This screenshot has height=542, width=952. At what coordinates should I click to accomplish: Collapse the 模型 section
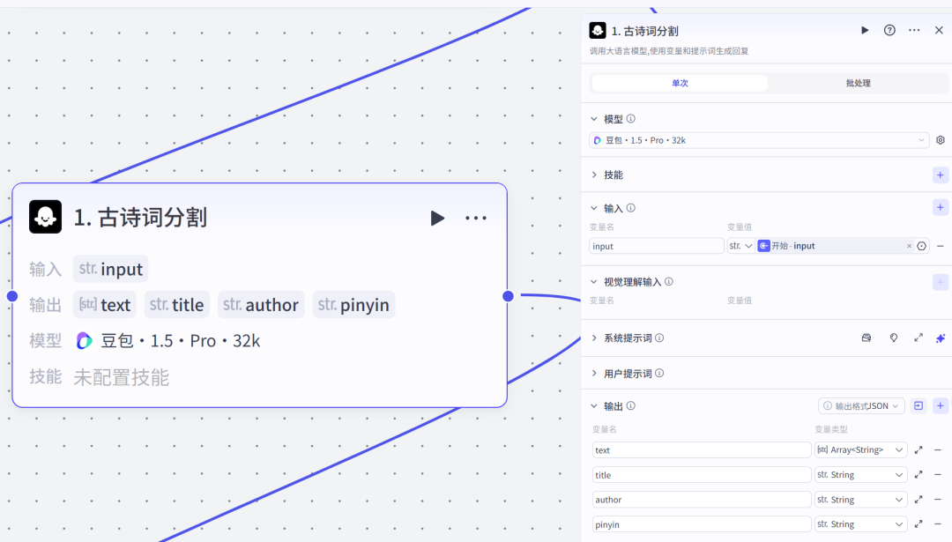click(594, 119)
